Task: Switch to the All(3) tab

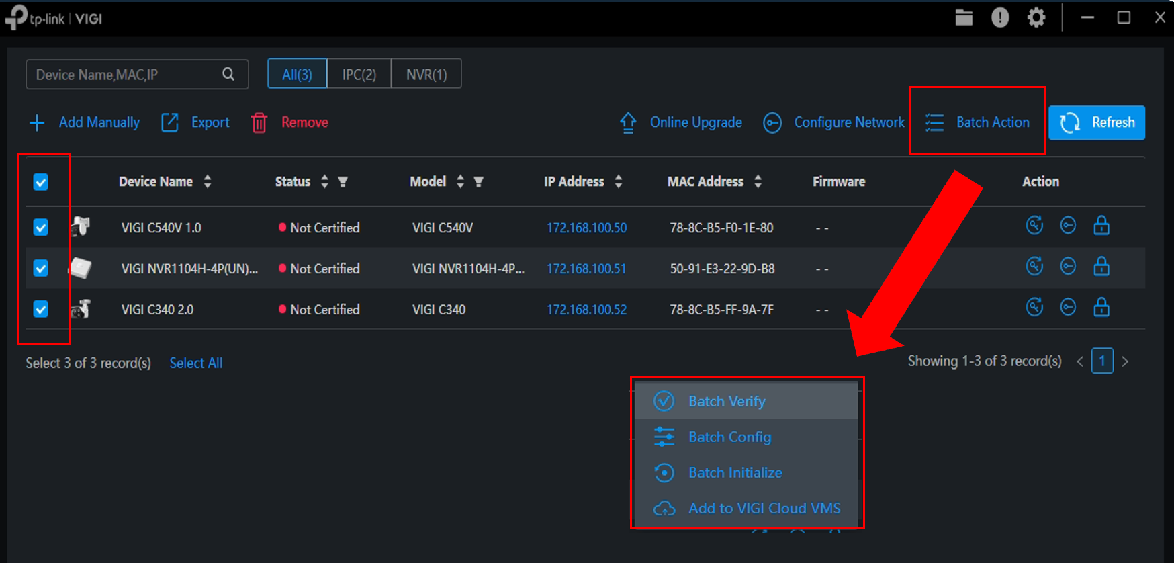Action: tap(297, 74)
